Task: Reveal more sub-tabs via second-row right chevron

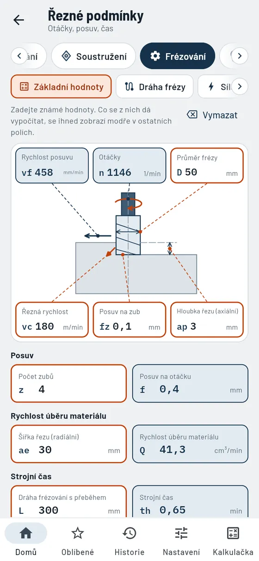Action: (x=240, y=87)
